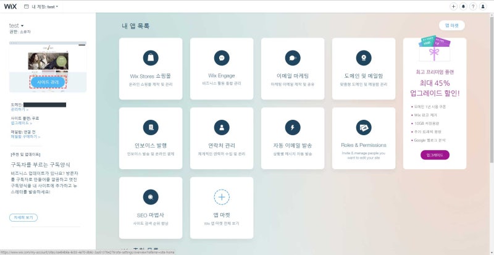
Task: Click the Roles & Permissions title text
Action: [x=364, y=145]
